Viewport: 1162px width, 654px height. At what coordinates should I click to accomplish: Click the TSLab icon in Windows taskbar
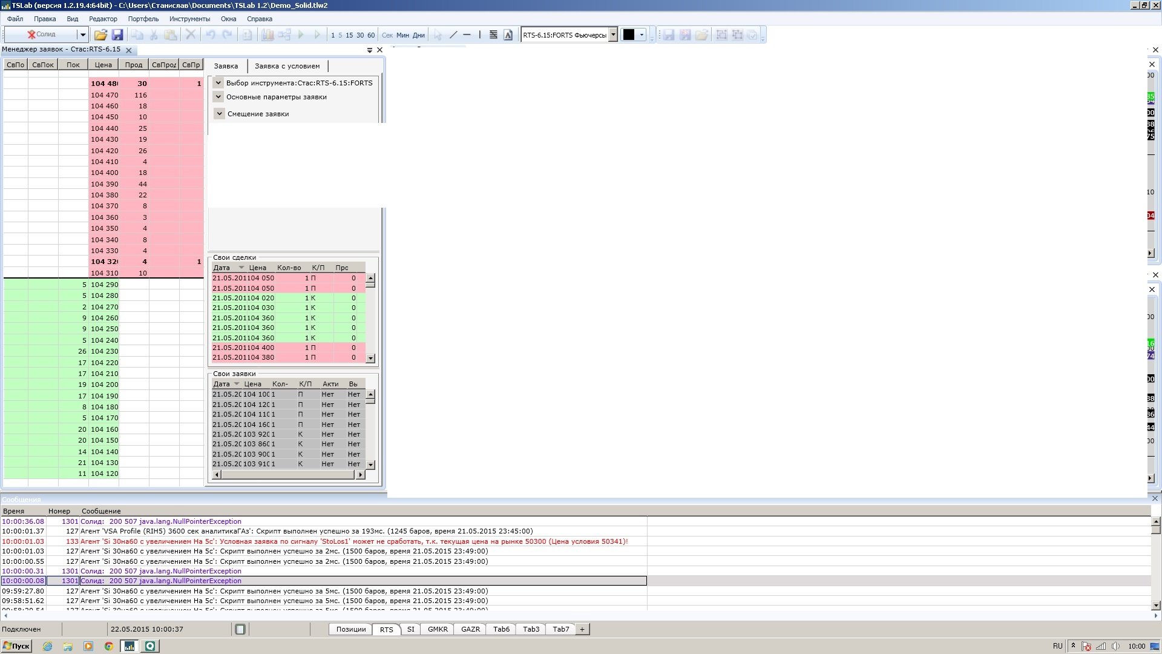click(x=130, y=646)
